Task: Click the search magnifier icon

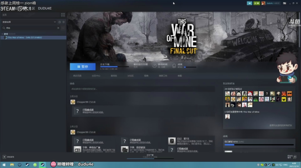Action: click(x=4, y=28)
